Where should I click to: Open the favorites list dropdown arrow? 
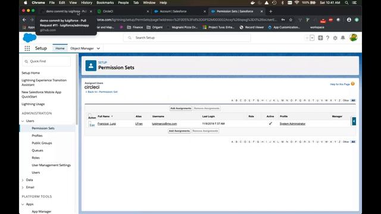[312, 37]
